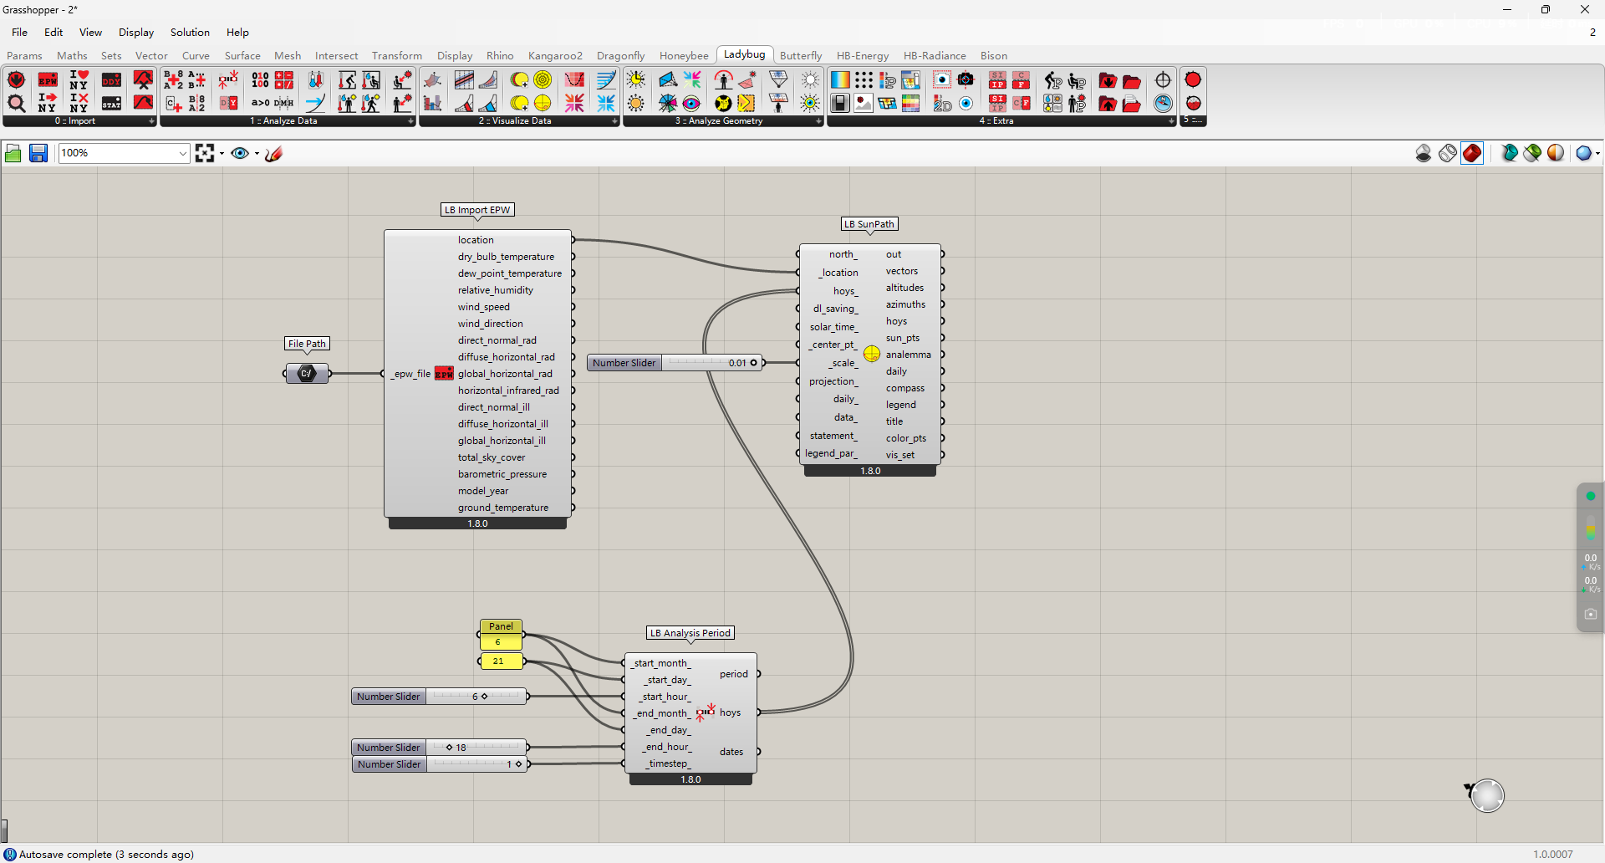Screen dimensions: 1605x863
Task: Click the navigation compass widget on the canvas
Action: point(1487,795)
